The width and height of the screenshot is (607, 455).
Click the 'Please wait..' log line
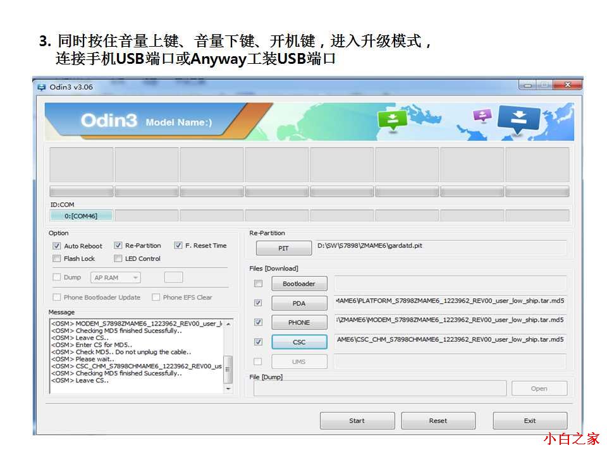83,359
